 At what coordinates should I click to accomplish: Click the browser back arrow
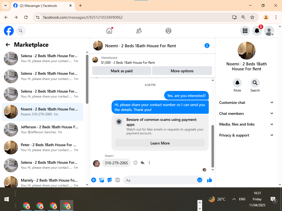(x=6, y=17)
